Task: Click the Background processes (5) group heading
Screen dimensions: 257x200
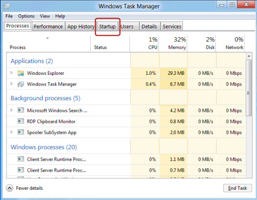Action: point(46,98)
